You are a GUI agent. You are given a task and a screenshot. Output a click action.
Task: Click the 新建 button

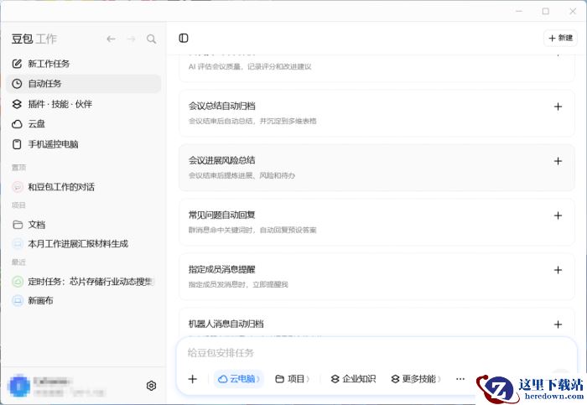tap(560, 38)
